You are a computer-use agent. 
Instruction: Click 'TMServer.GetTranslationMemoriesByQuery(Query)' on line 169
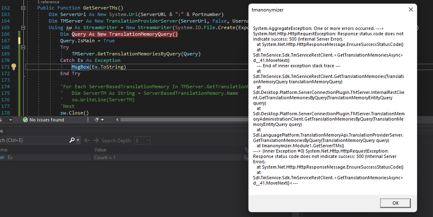coord(136,54)
